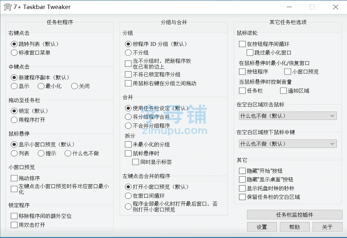The width and height of the screenshot is (347, 238).
Task: Choose 锁定（默认）for drag to taskbar
Action: point(14,111)
